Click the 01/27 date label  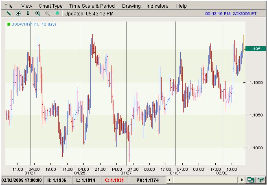tap(126, 173)
